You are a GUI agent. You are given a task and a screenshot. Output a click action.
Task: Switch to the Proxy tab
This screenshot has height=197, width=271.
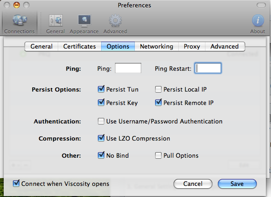[192, 46]
